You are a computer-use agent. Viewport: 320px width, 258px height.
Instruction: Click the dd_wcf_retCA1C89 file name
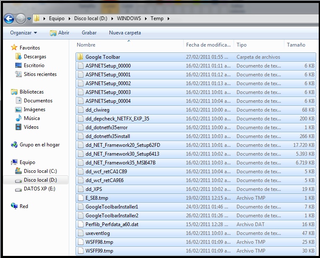tap(106, 172)
